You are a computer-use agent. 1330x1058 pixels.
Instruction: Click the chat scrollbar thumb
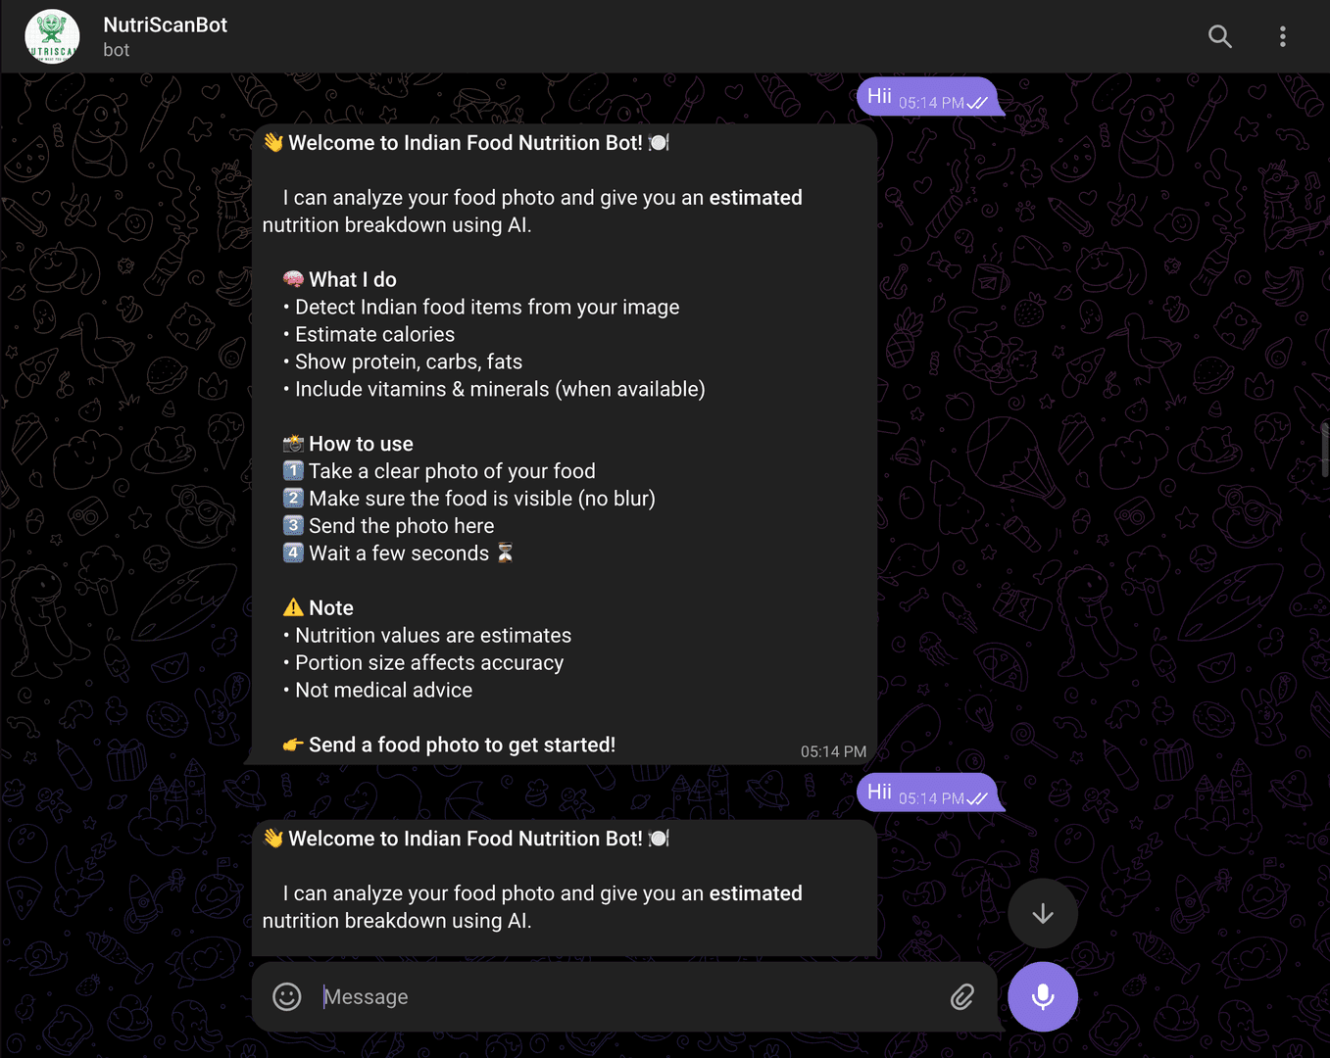click(x=1325, y=449)
